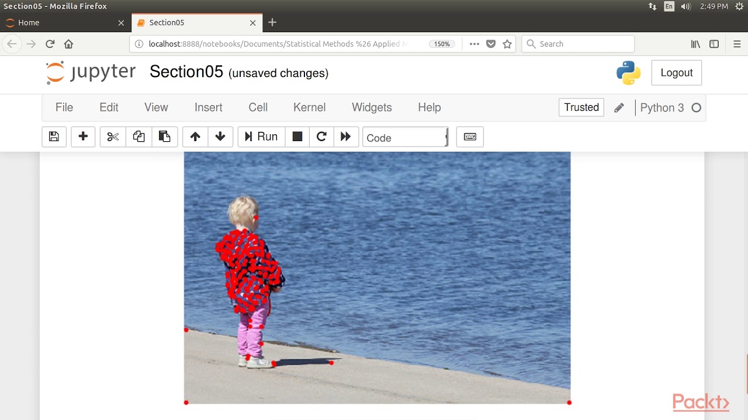Go back in browser history
The image size is (748, 420).
pos(12,44)
